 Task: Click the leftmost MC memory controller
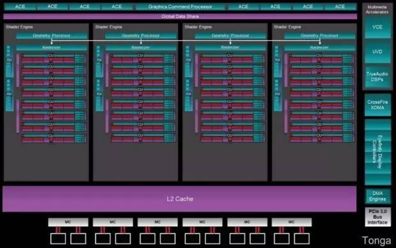(x=68, y=222)
